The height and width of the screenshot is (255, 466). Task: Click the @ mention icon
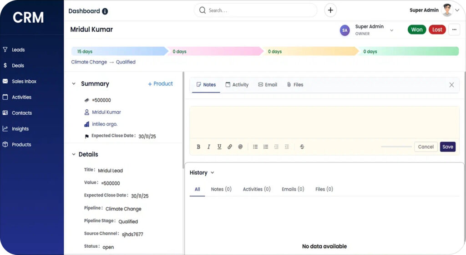[240, 147]
